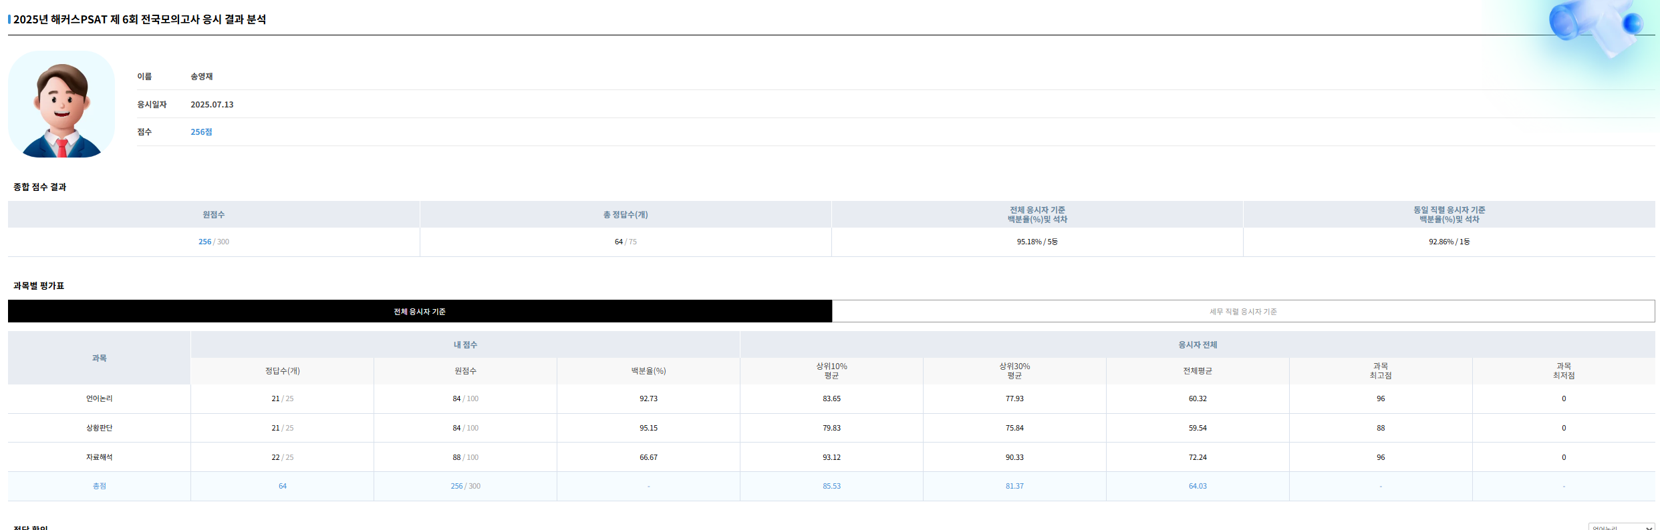
Task: Click the 전체평균 column header
Action: [x=1198, y=370]
